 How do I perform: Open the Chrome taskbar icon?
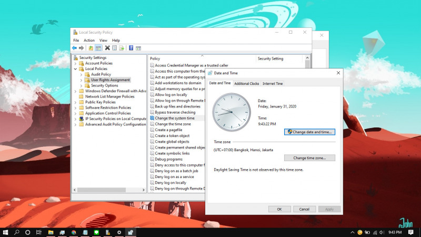coord(74,232)
